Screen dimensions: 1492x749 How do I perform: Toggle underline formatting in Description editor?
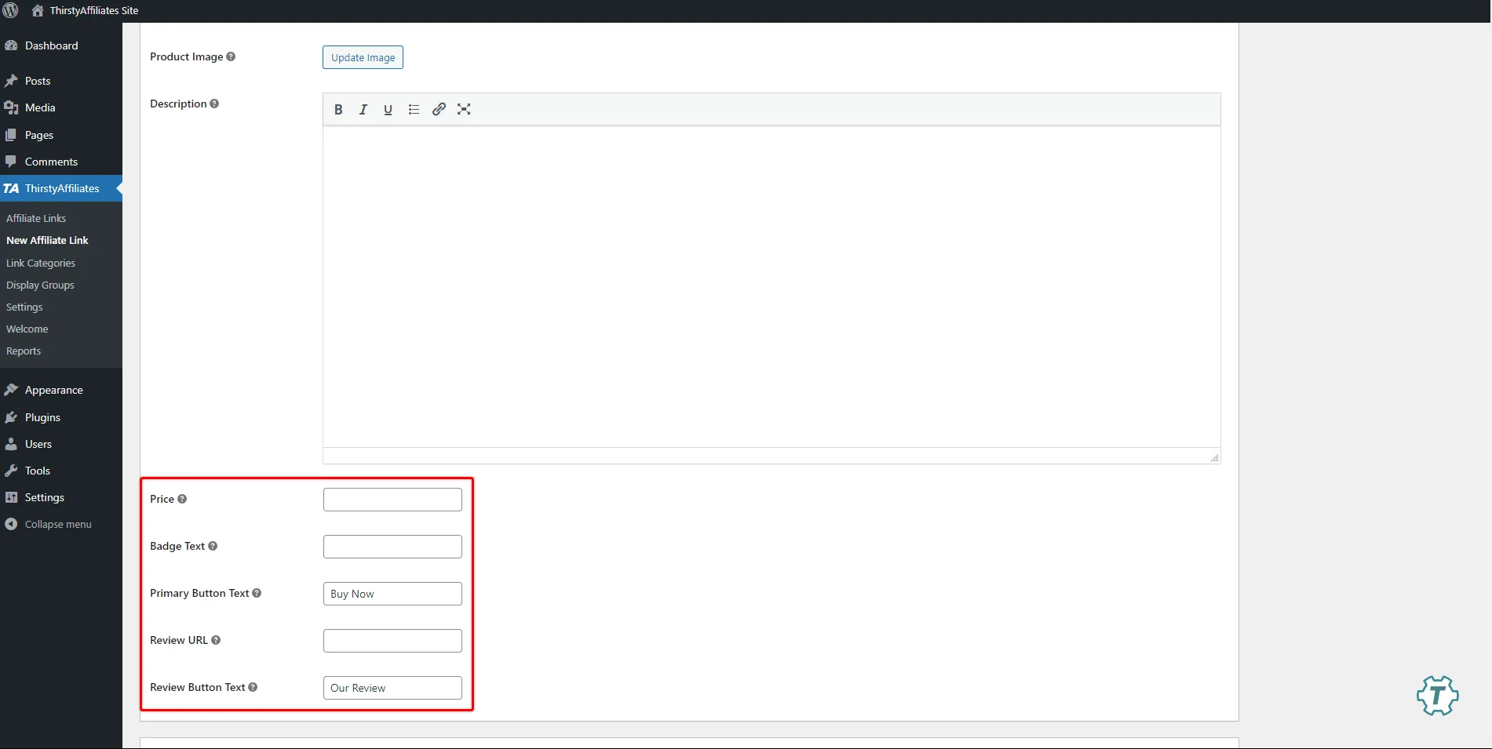388,110
